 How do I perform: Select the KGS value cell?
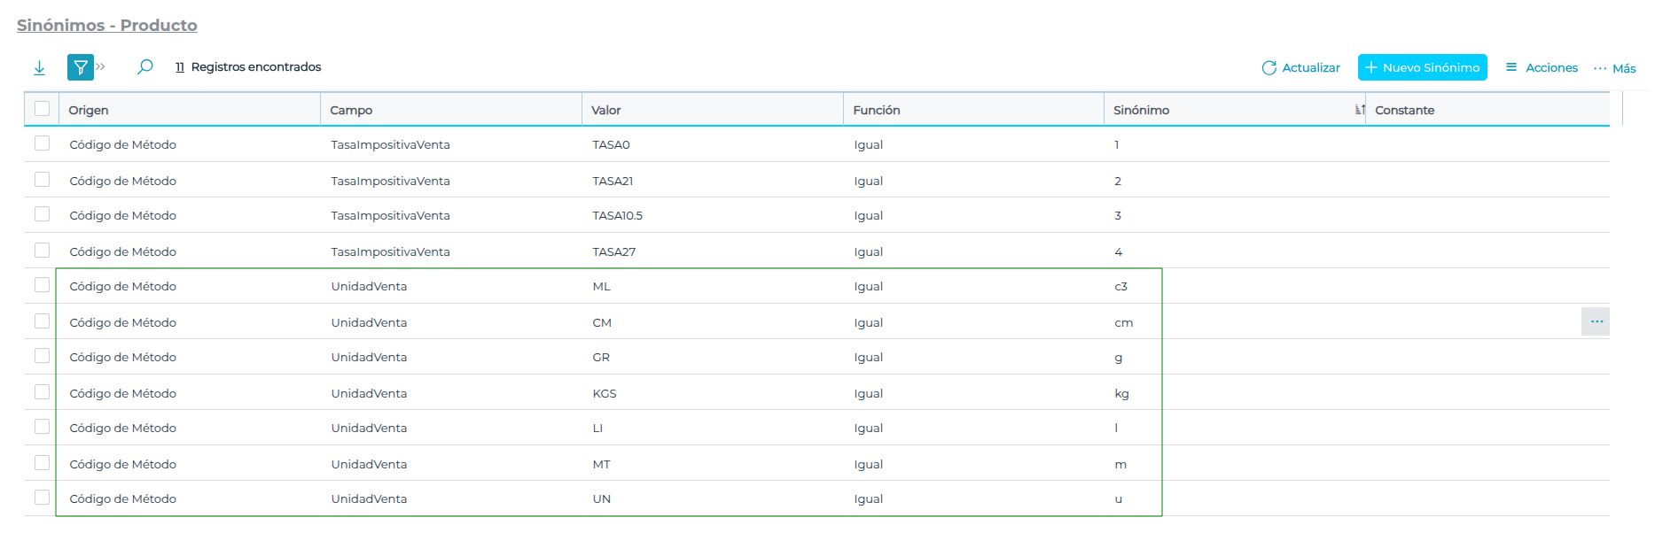(605, 393)
